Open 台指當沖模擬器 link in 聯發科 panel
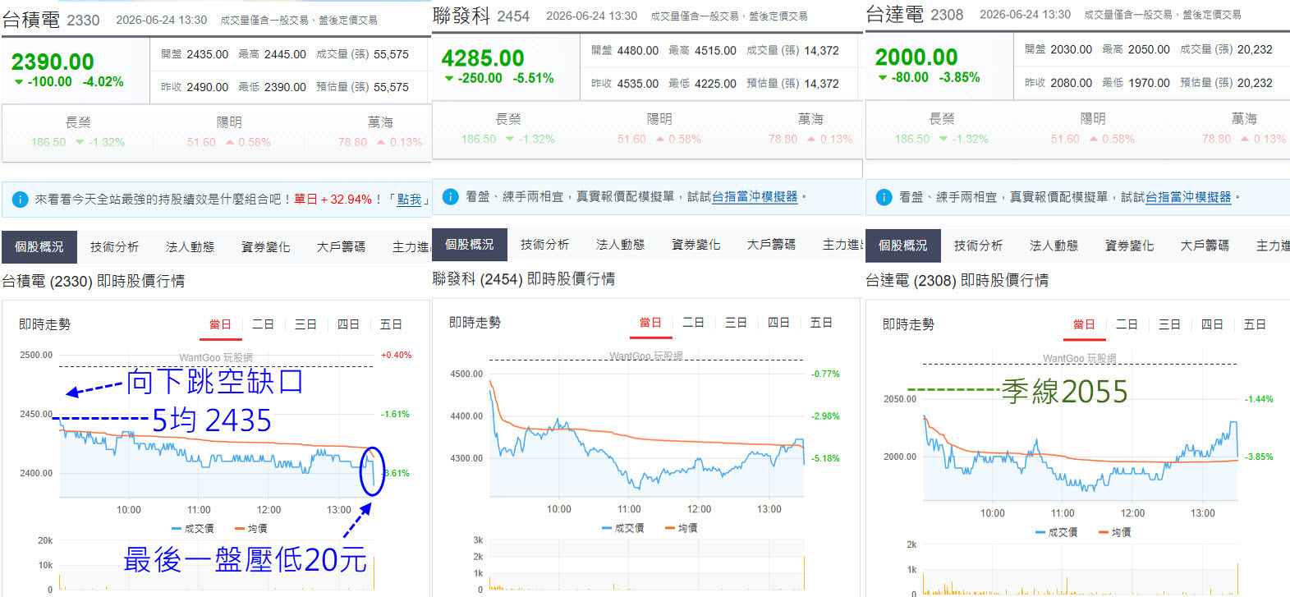Image resolution: width=1290 pixels, height=597 pixels. pyautogui.click(x=755, y=197)
